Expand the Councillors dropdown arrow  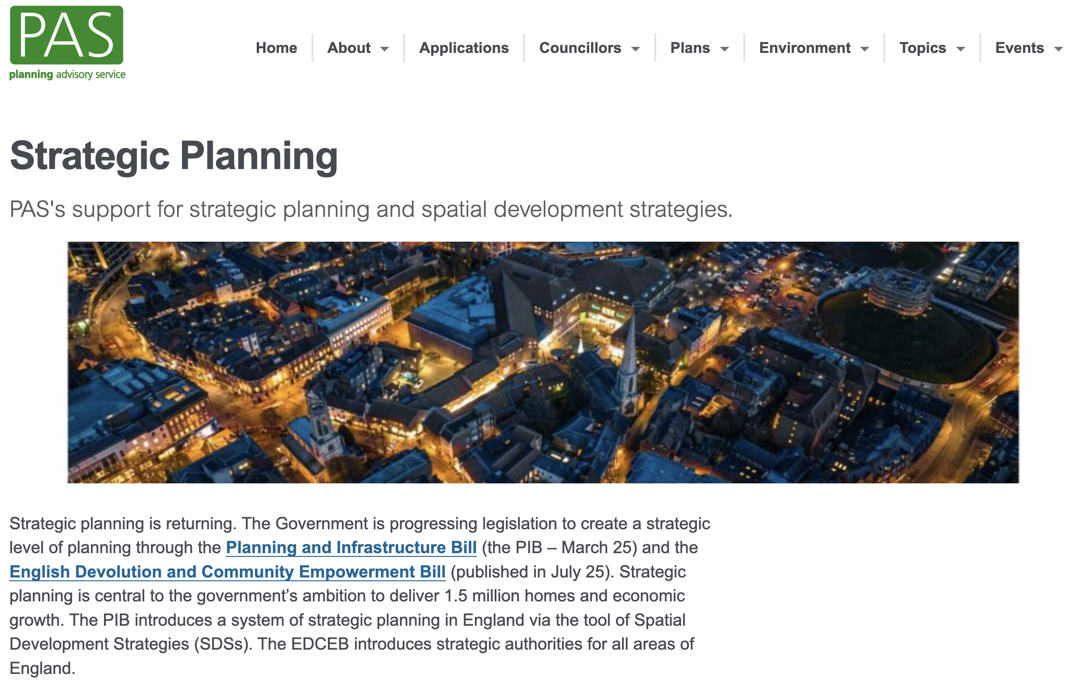[636, 49]
